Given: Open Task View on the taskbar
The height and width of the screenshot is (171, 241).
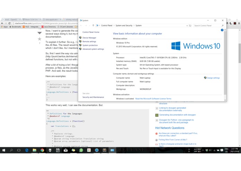Looking at the screenshot, I should [19, 150].
